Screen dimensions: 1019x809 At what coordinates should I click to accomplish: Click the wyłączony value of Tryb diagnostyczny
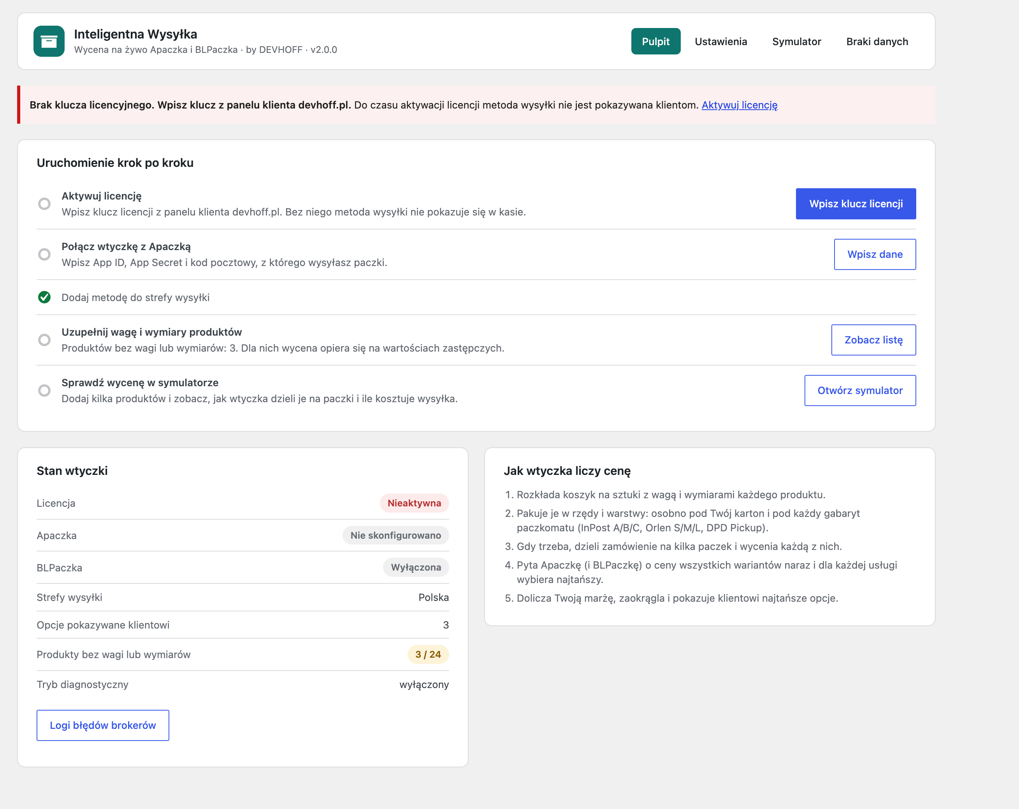point(424,684)
